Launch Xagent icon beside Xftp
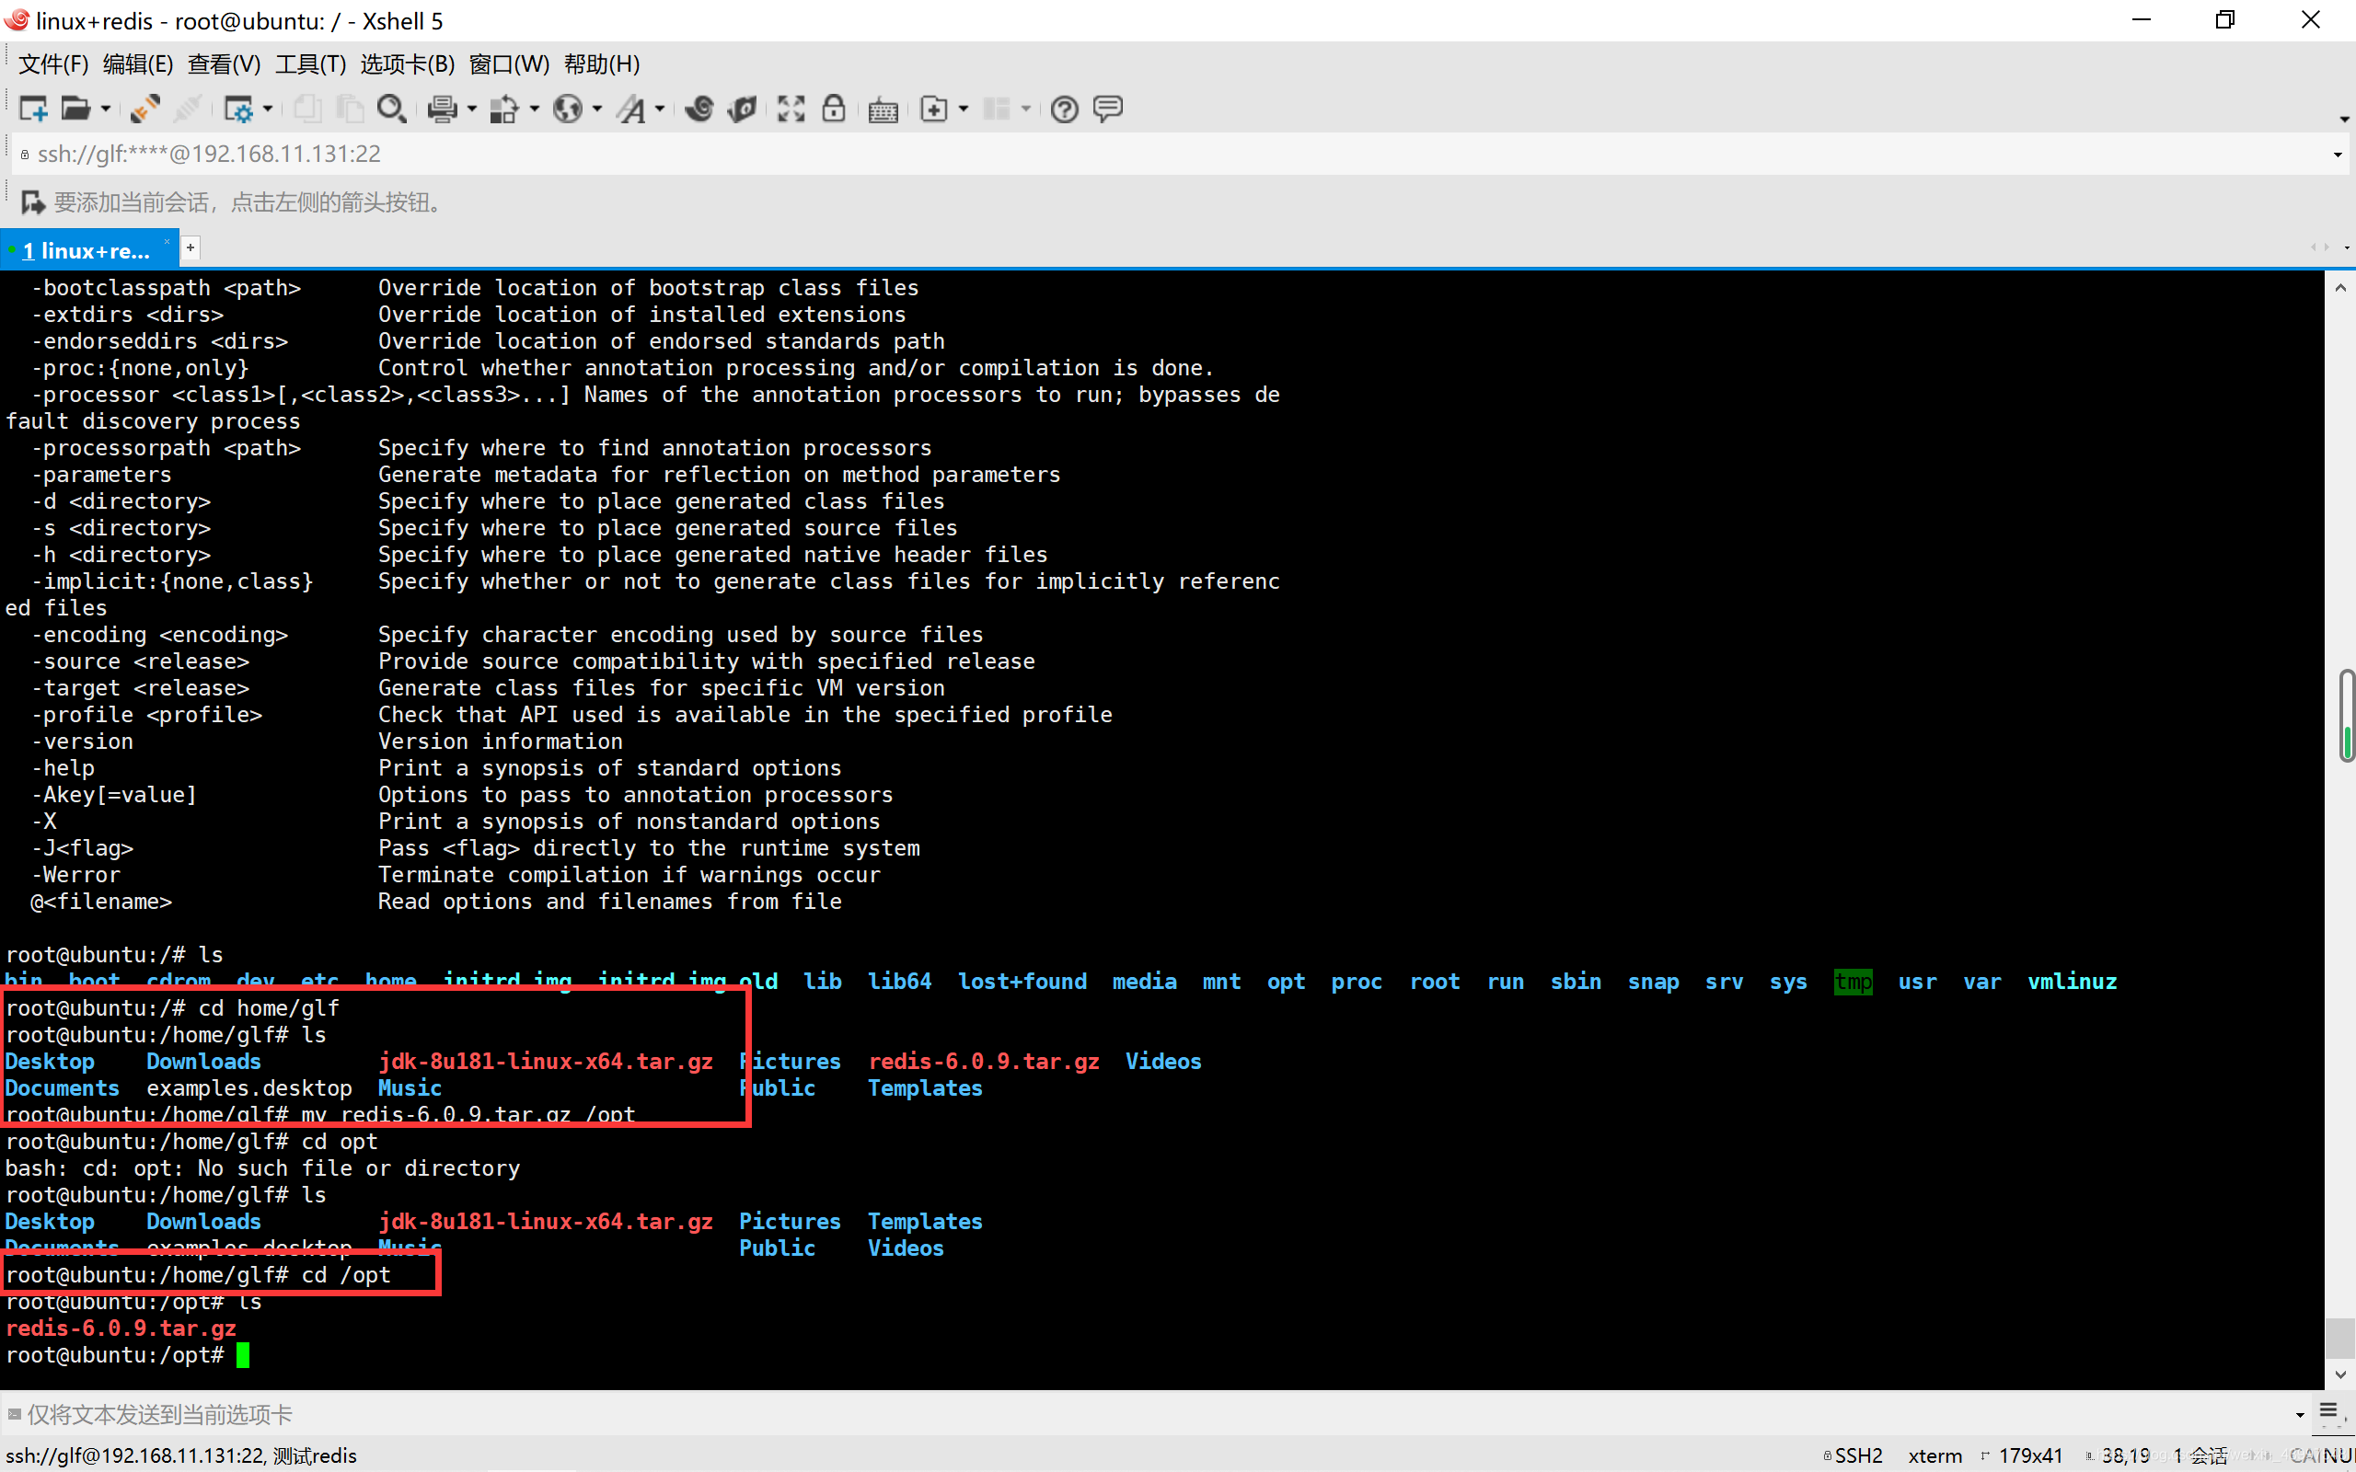 742,109
